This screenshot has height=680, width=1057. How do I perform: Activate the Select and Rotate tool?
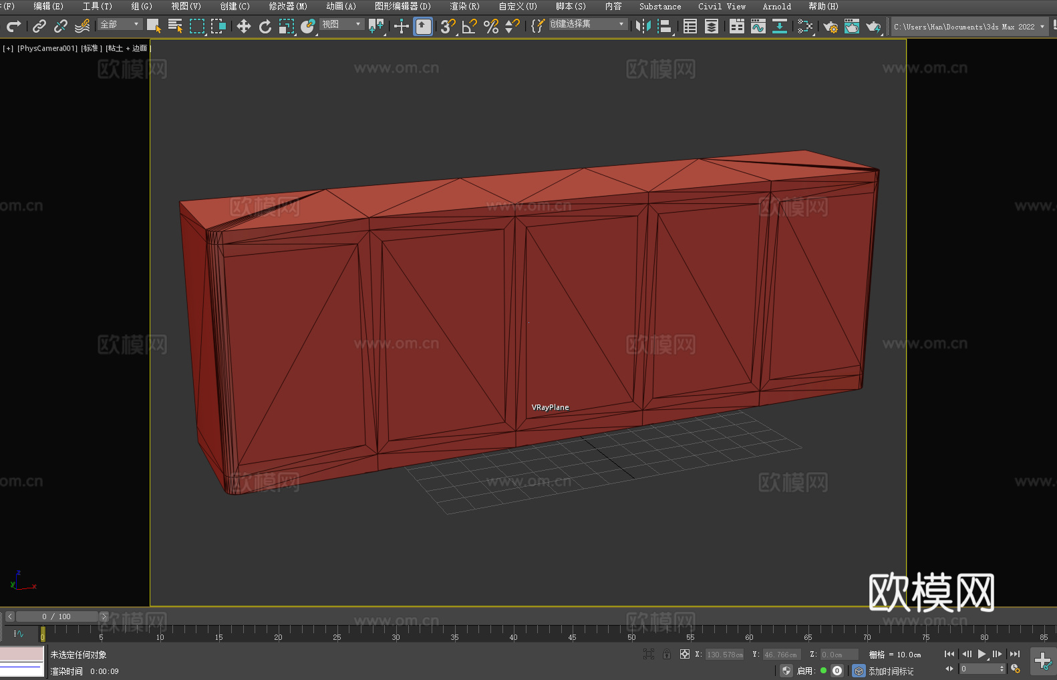click(x=265, y=26)
